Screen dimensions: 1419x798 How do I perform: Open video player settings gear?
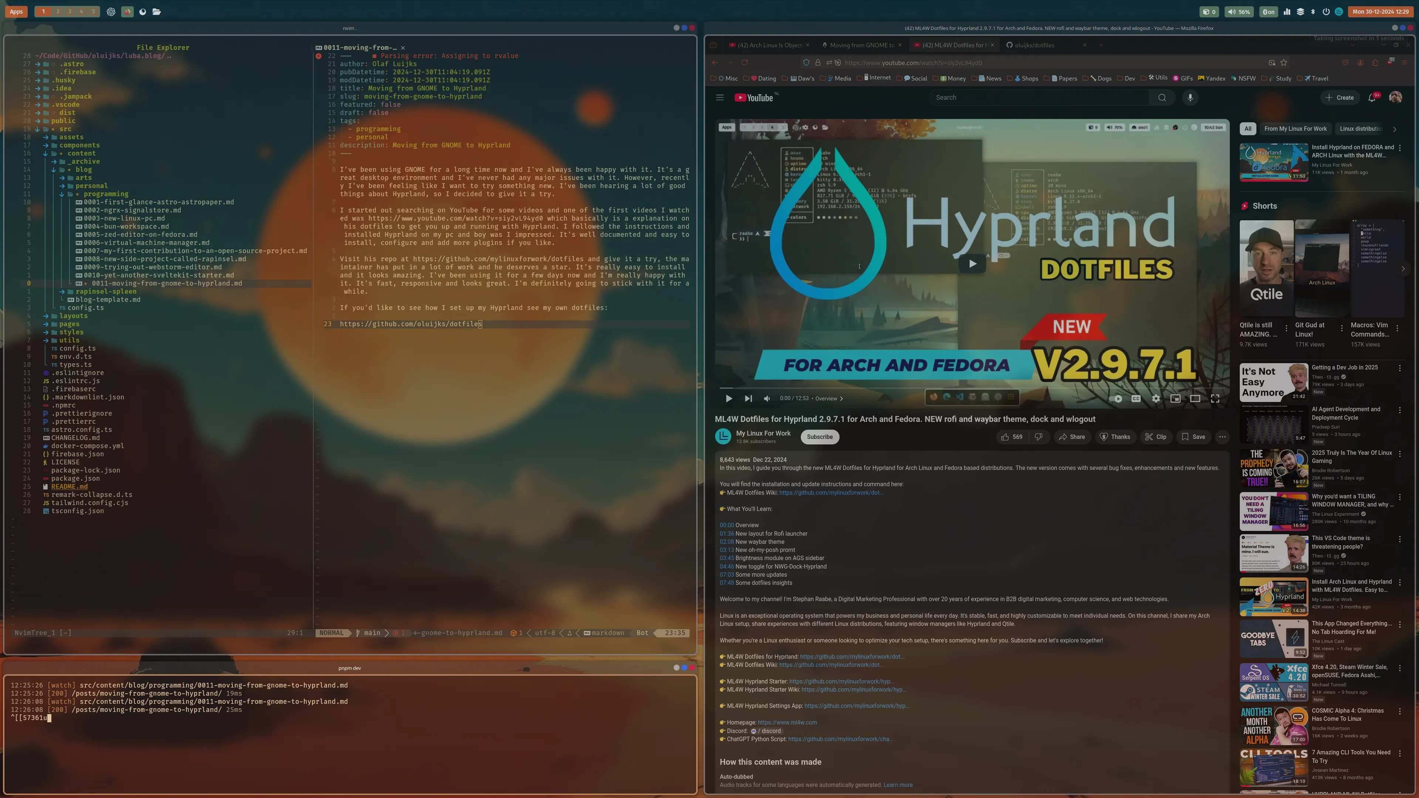pos(1156,398)
